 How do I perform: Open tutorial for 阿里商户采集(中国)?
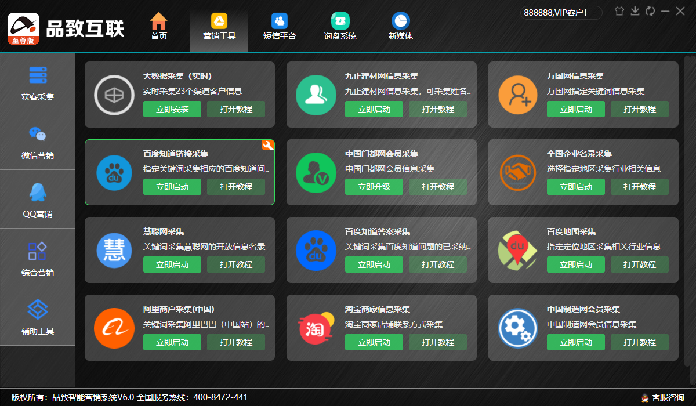coord(236,342)
